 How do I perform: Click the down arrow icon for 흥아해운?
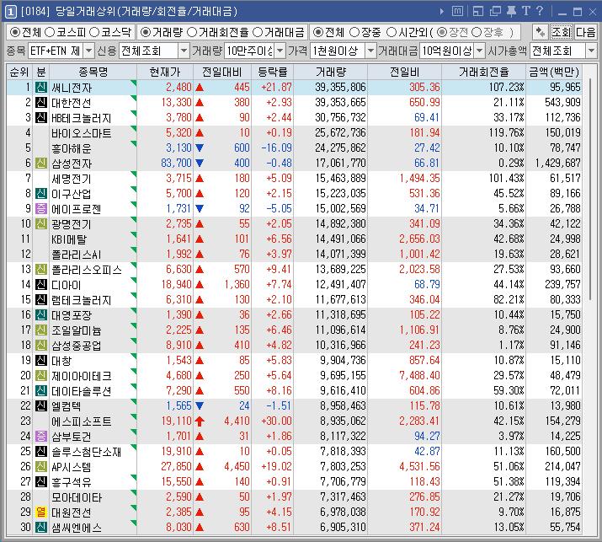point(200,148)
